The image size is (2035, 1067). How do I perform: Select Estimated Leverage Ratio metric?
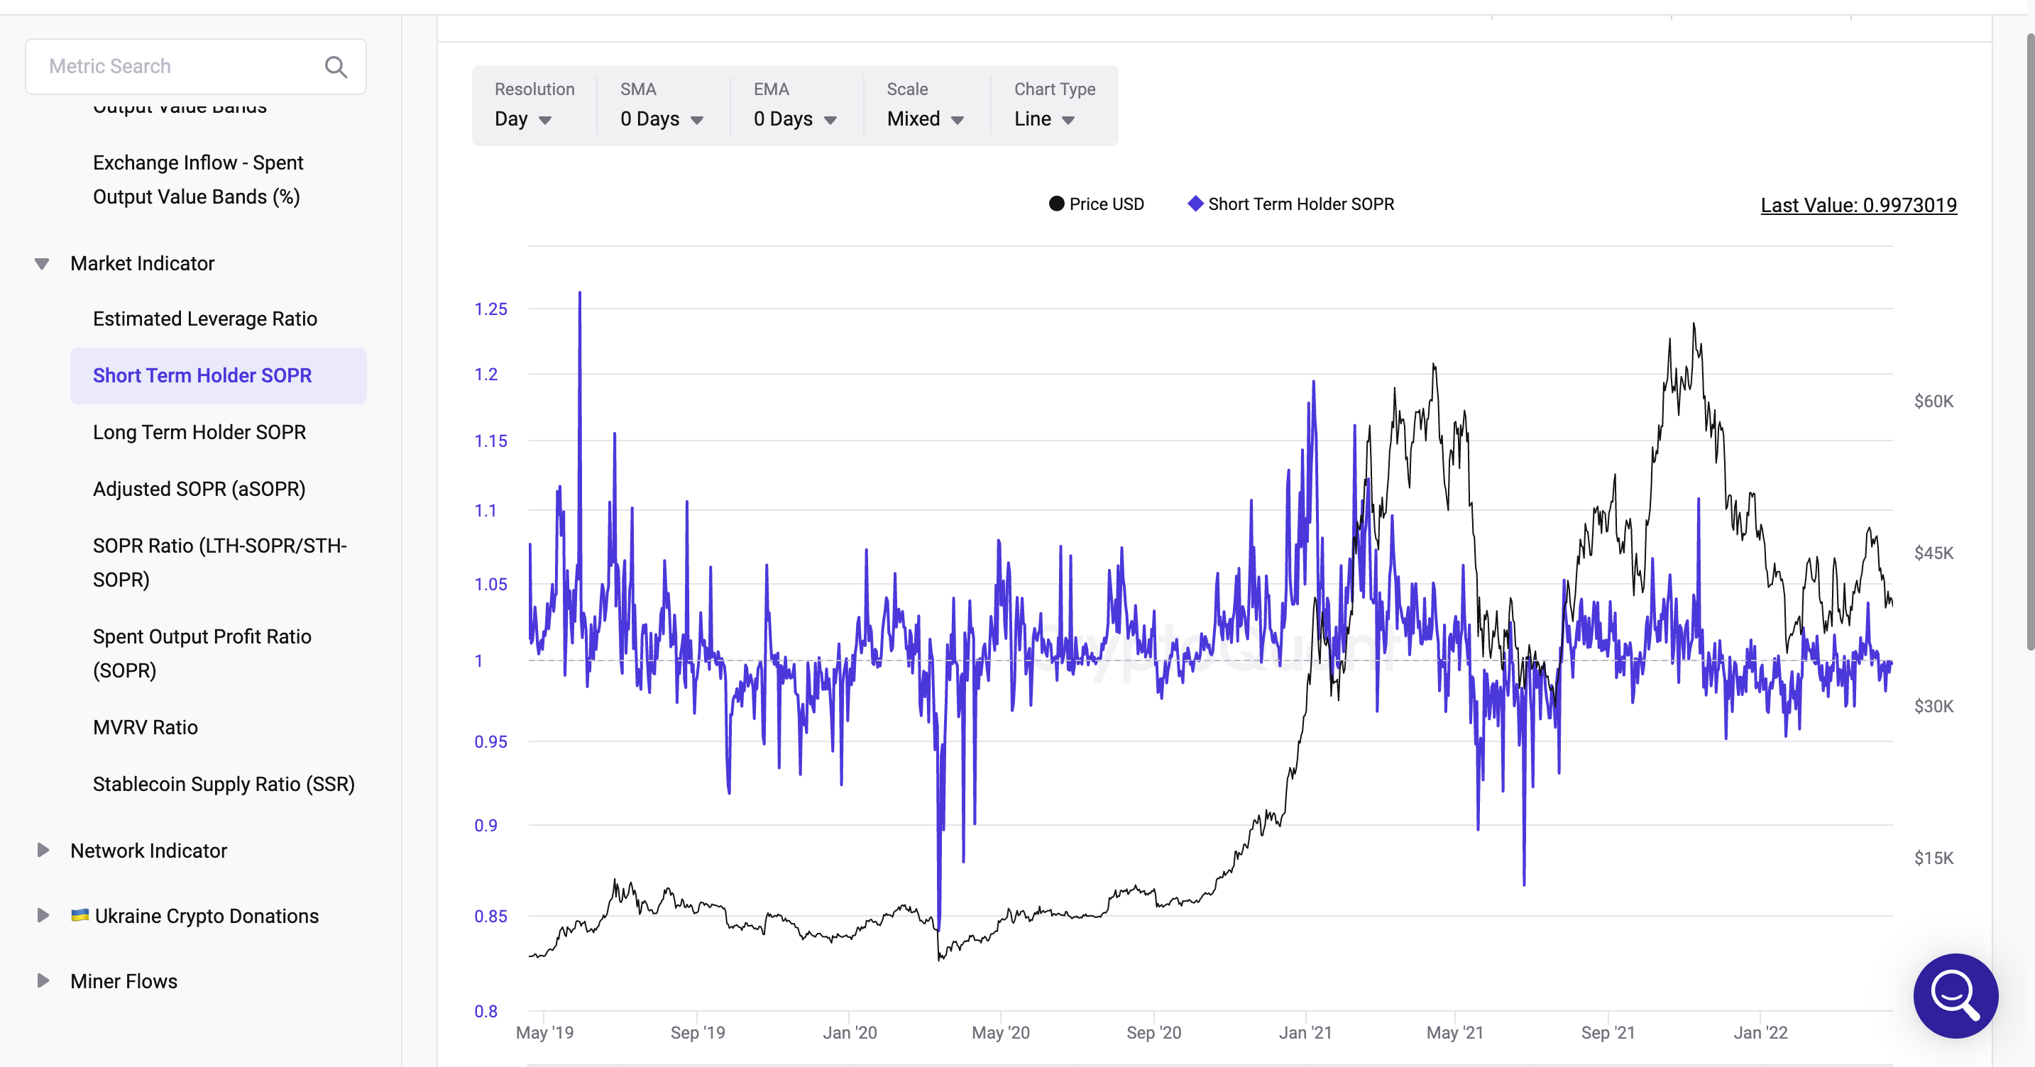click(x=205, y=319)
